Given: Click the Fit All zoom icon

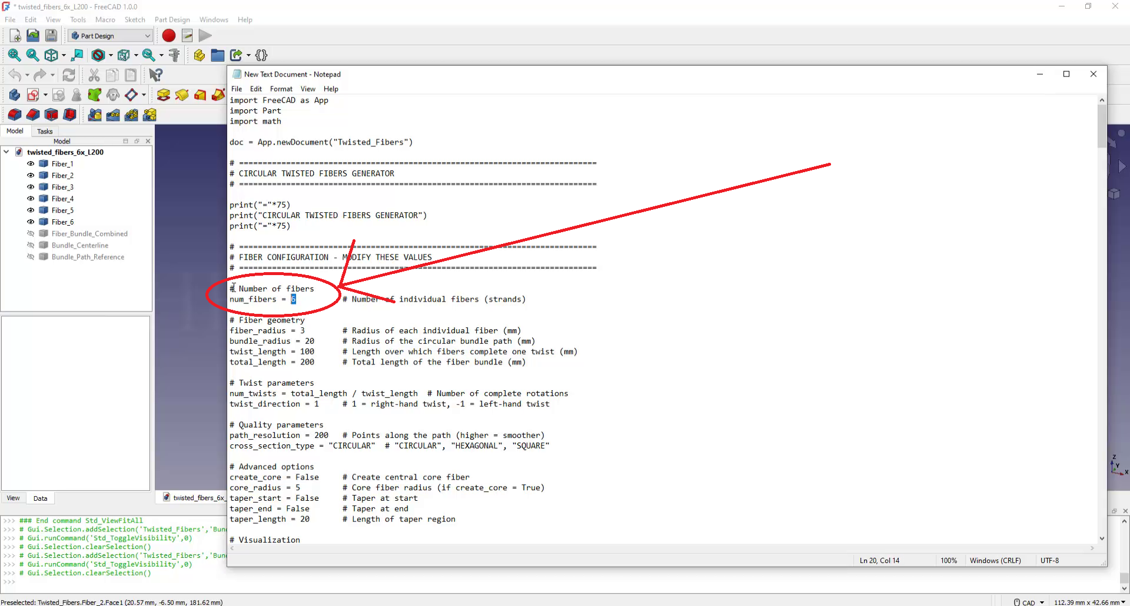Looking at the screenshot, I should click(14, 55).
